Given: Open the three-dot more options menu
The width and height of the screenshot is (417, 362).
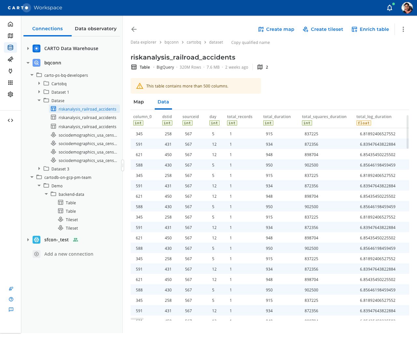Looking at the screenshot, I should (403, 29).
